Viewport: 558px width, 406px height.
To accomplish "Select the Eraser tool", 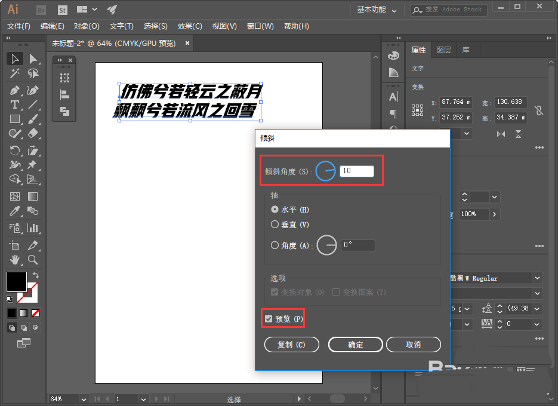I will pos(33,133).
